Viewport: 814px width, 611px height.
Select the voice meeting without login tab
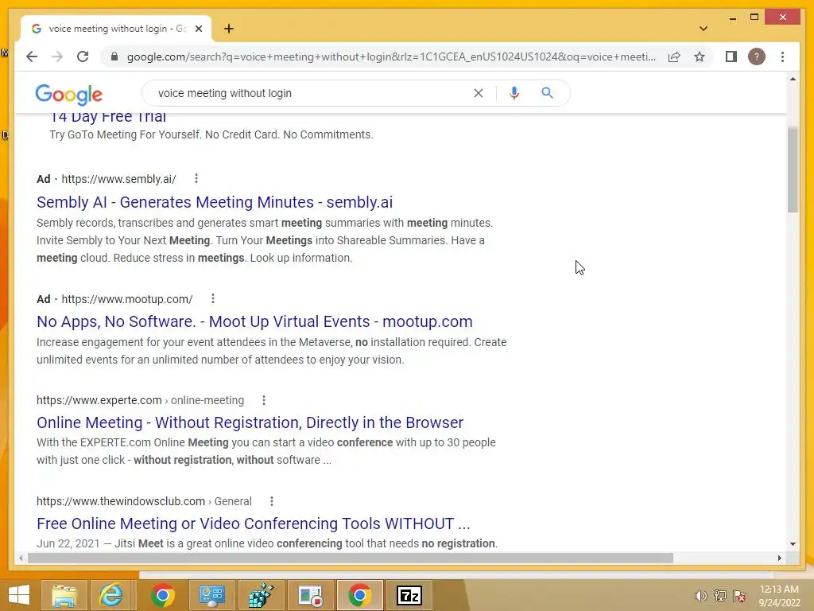pos(115,29)
